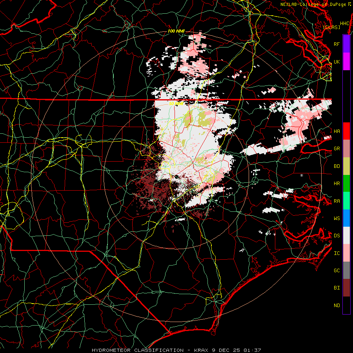Viewport: 353px width, 353px height.
Task: Click the BI brown legend swatch
Action: 346,288
